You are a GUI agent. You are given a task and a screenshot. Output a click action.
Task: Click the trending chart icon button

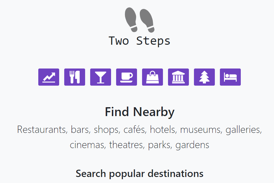click(49, 77)
